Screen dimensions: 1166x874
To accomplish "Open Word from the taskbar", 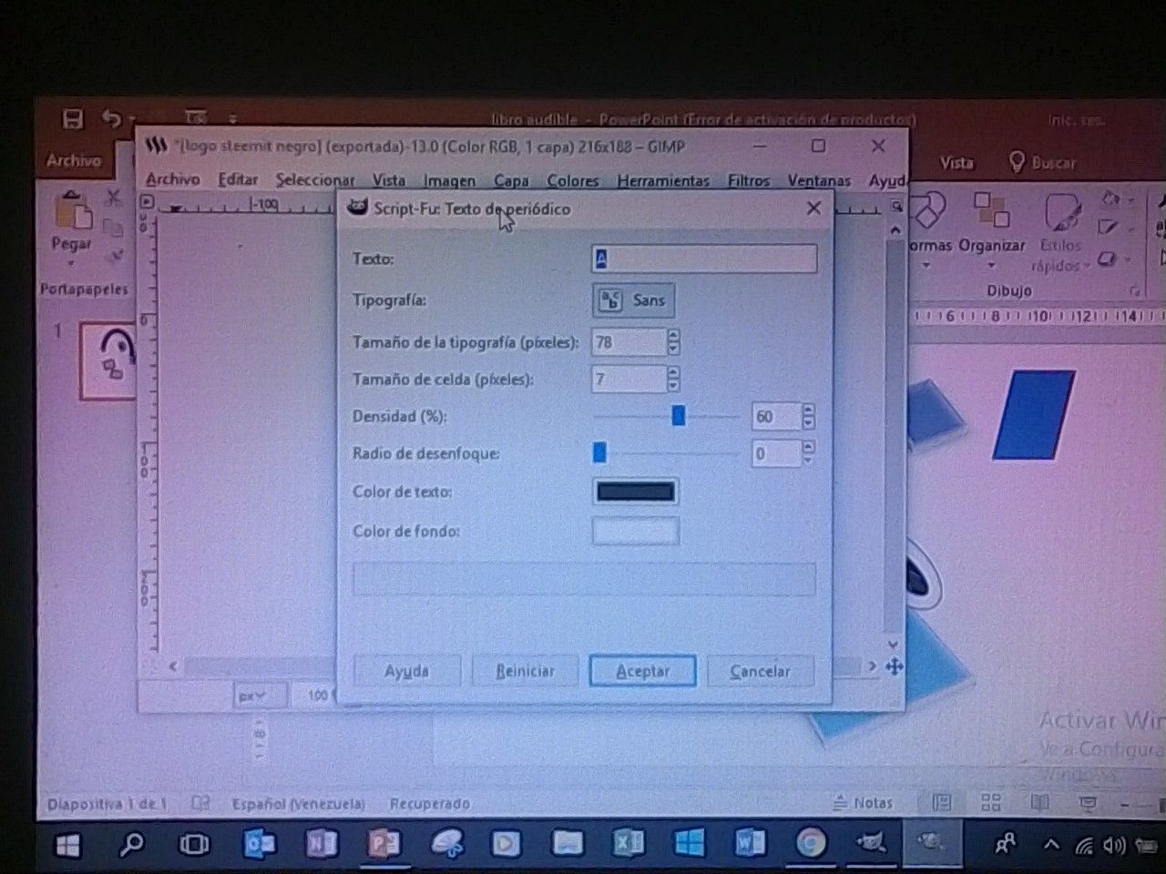I will [x=750, y=845].
